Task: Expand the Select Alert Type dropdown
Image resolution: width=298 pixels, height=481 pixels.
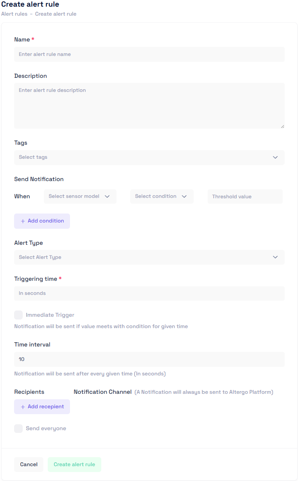Action: click(x=149, y=257)
